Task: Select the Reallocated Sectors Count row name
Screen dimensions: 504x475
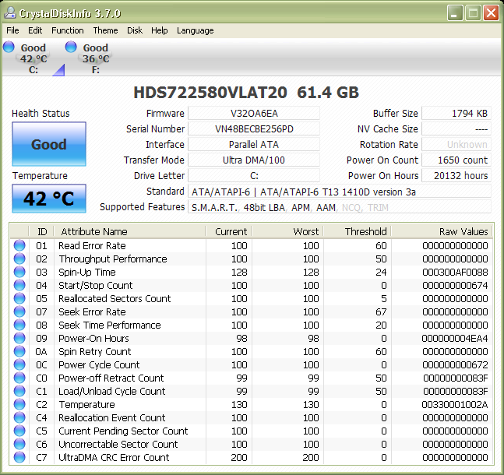Action: (115, 298)
